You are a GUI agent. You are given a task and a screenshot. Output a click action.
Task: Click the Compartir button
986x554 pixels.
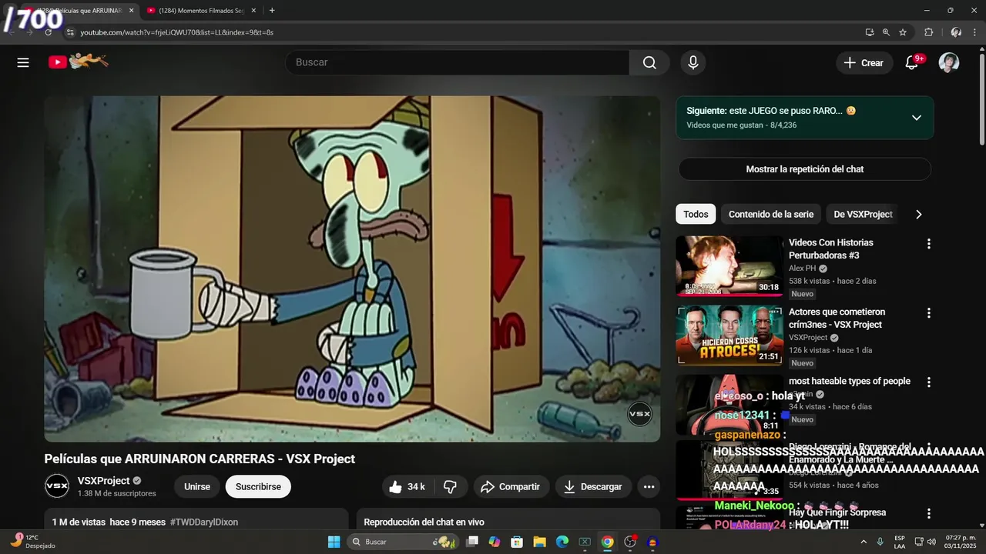point(511,487)
